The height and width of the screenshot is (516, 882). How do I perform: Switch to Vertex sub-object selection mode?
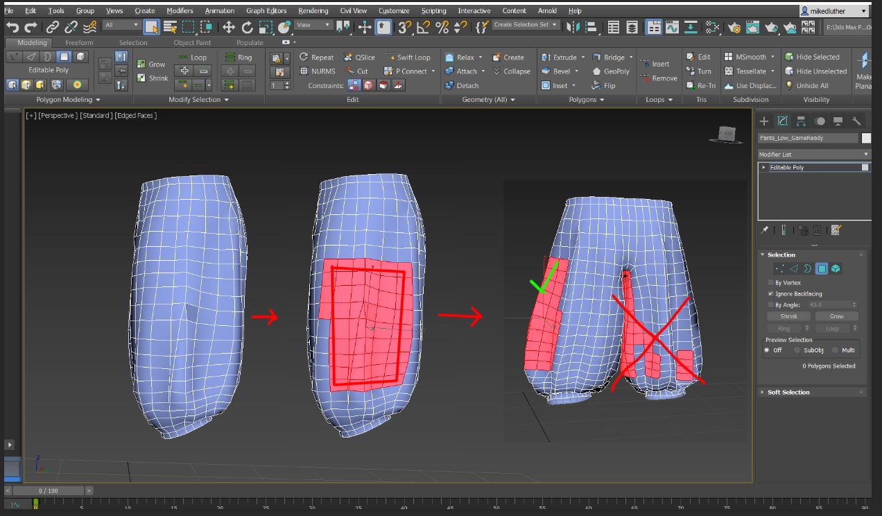[780, 268]
